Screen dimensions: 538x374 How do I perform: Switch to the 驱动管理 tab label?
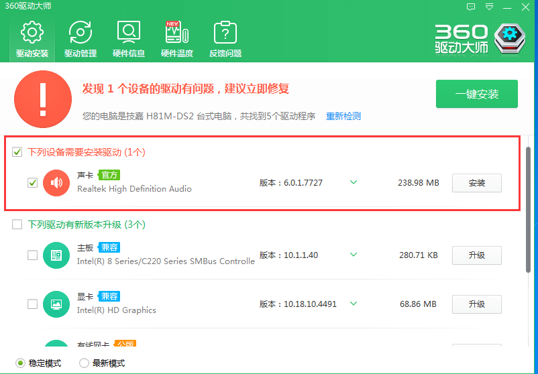[x=80, y=54]
